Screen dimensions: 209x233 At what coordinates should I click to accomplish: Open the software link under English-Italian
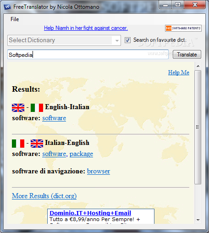54,118
